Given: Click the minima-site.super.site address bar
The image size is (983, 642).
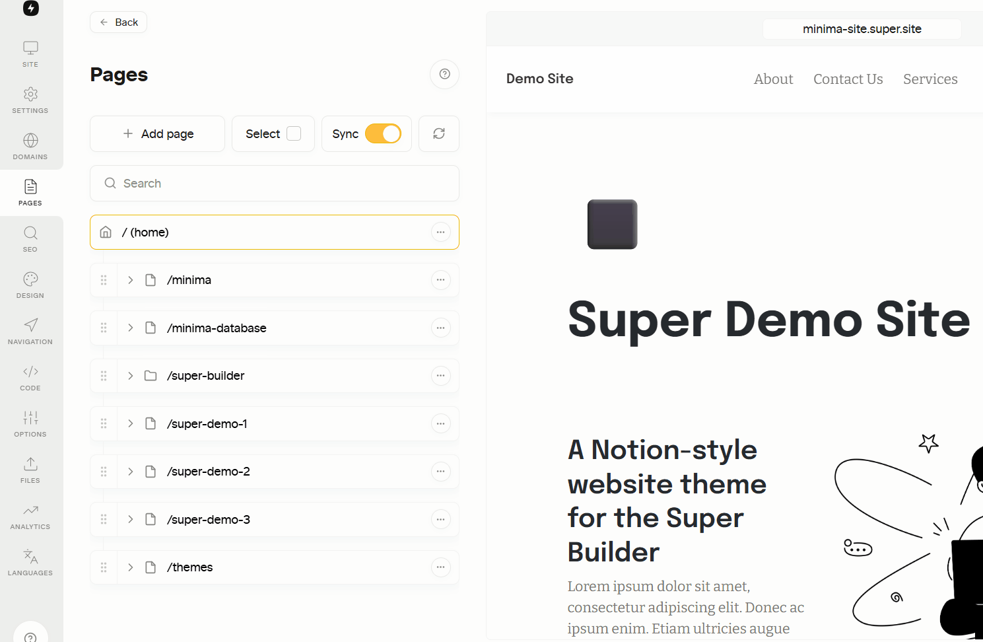Looking at the screenshot, I should click(x=862, y=29).
